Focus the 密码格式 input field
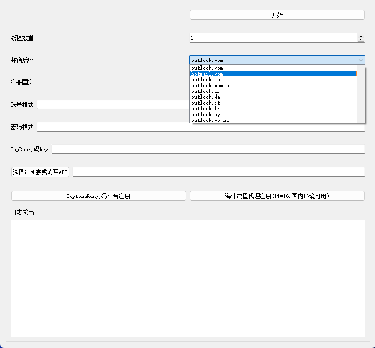 [201, 127]
